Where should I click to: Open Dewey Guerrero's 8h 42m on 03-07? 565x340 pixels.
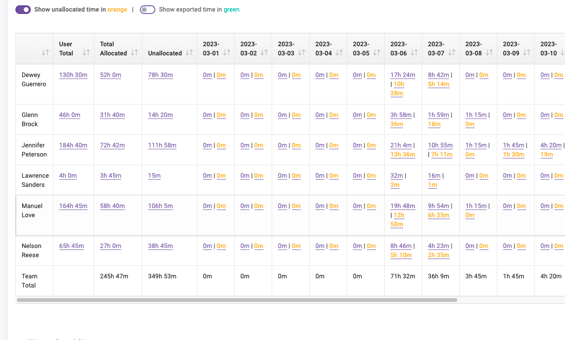coord(439,75)
